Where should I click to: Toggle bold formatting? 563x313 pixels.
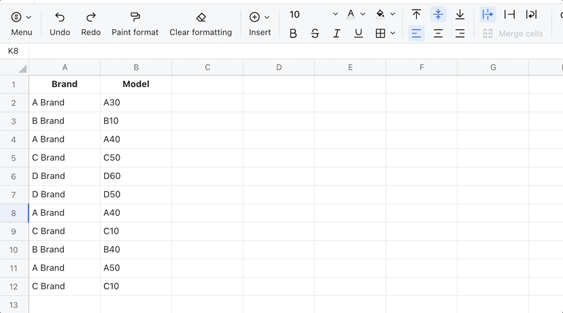293,33
